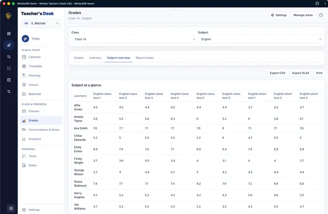Screen dimensions: 328x214
Task: Switch to the Report marks tab
Action: tap(145, 58)
